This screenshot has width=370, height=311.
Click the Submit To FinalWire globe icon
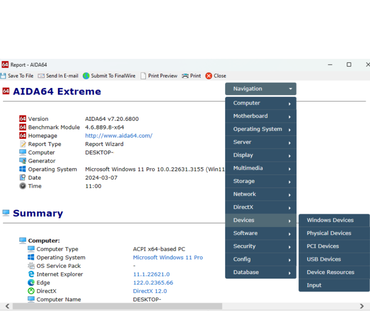click(x=86, y=76)
